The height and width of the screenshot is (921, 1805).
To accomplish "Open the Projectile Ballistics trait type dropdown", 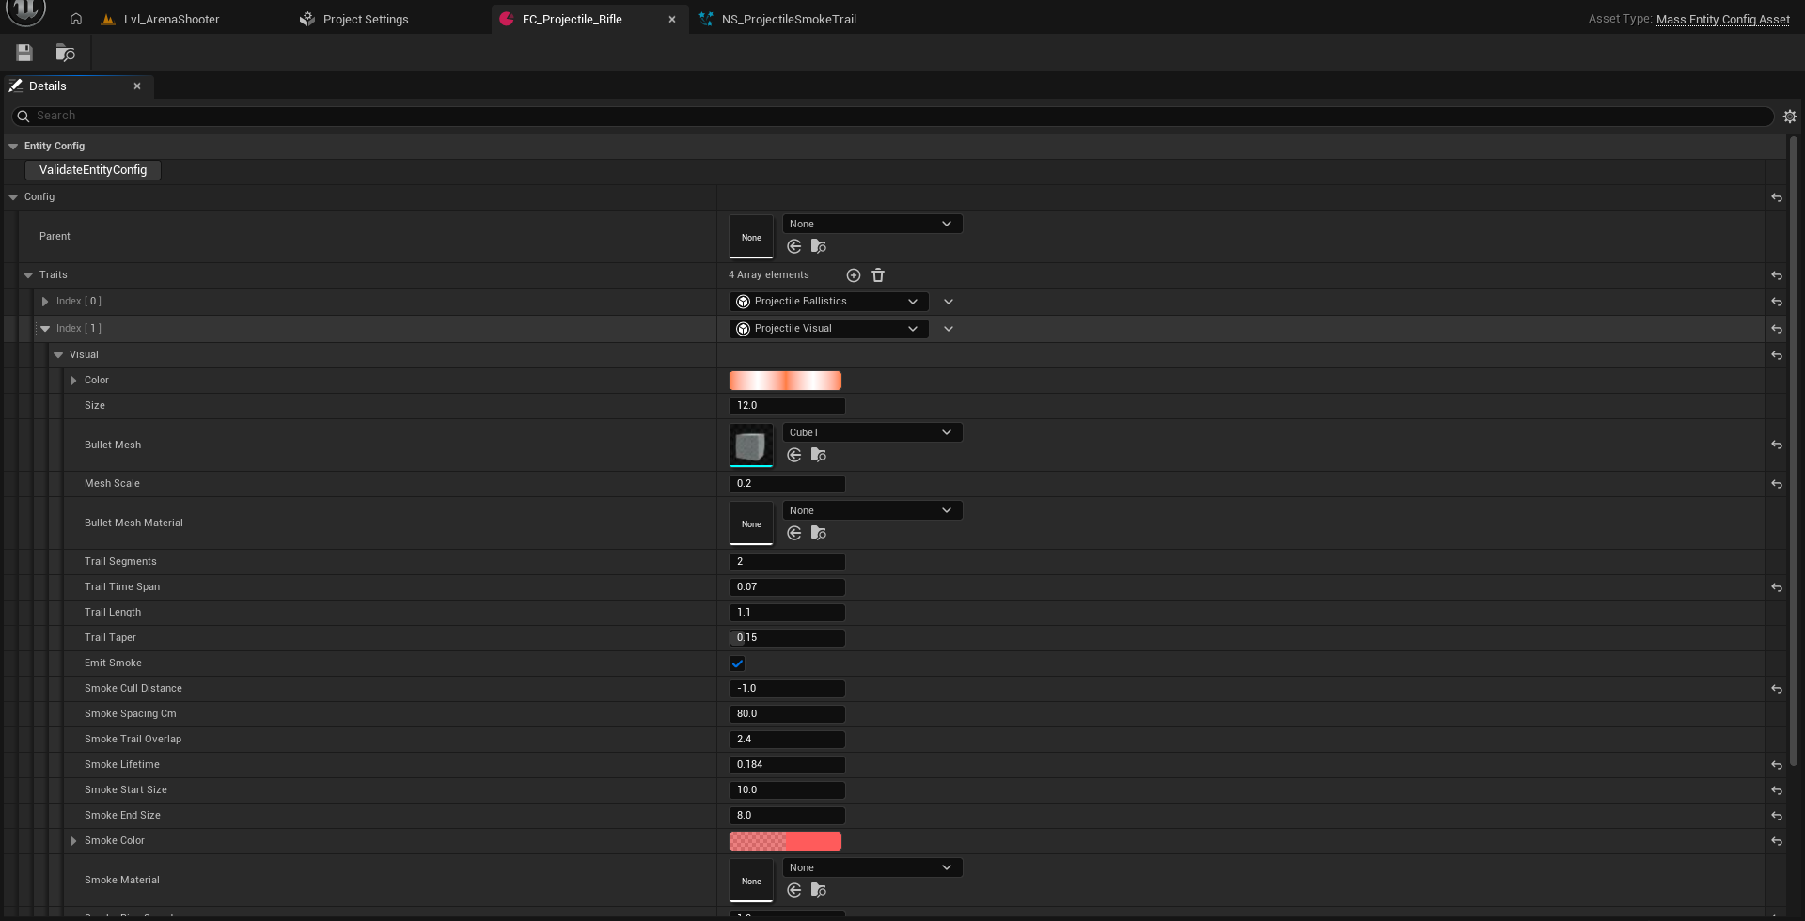I will [829, 302].
